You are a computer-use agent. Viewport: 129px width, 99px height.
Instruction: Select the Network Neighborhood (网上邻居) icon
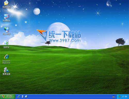click(6, 30)
